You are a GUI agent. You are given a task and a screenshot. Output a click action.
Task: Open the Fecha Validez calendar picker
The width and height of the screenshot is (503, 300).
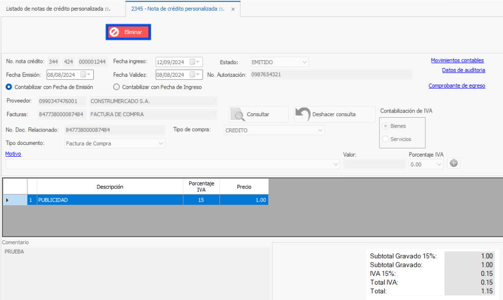[x=195, y=75]
